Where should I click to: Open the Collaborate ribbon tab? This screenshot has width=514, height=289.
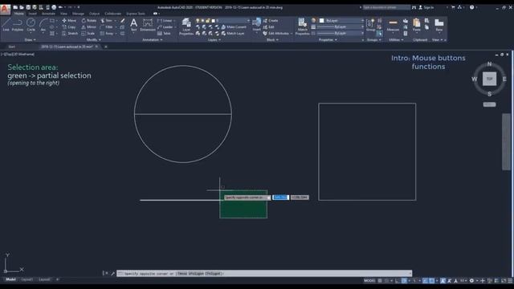tap(112, 14)
